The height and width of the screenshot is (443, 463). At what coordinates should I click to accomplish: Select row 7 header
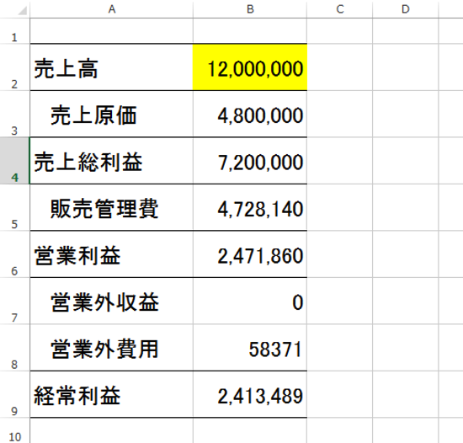[15, 301]
